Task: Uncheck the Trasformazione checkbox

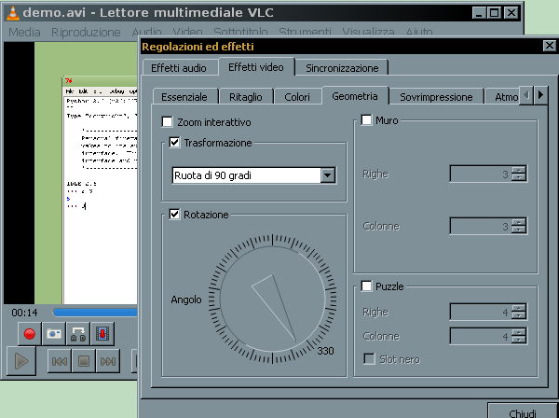Action: coord(175,143)
